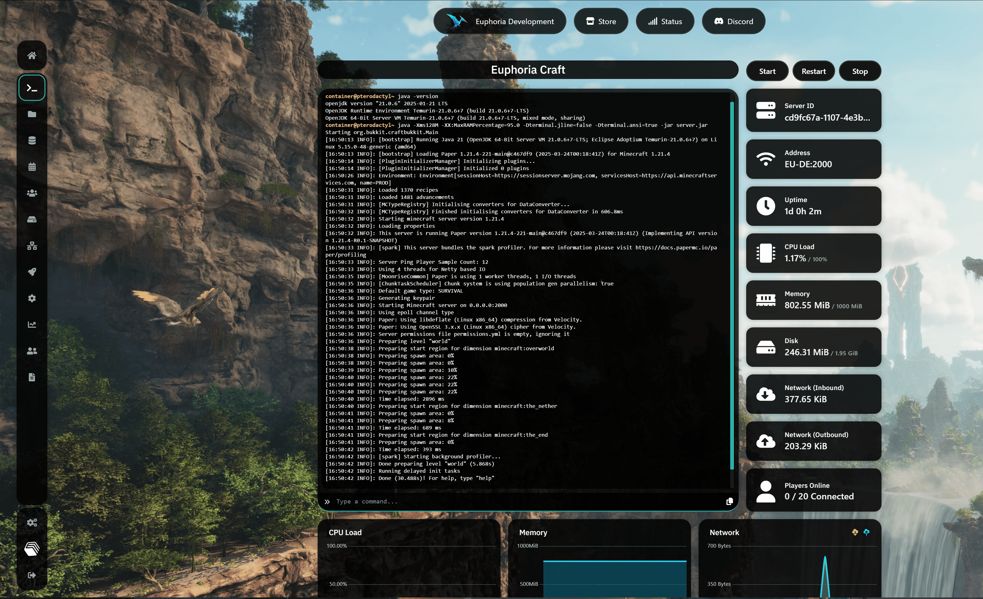Open the databases icon in sidebar
983x599 pixels.
(32, 140)
